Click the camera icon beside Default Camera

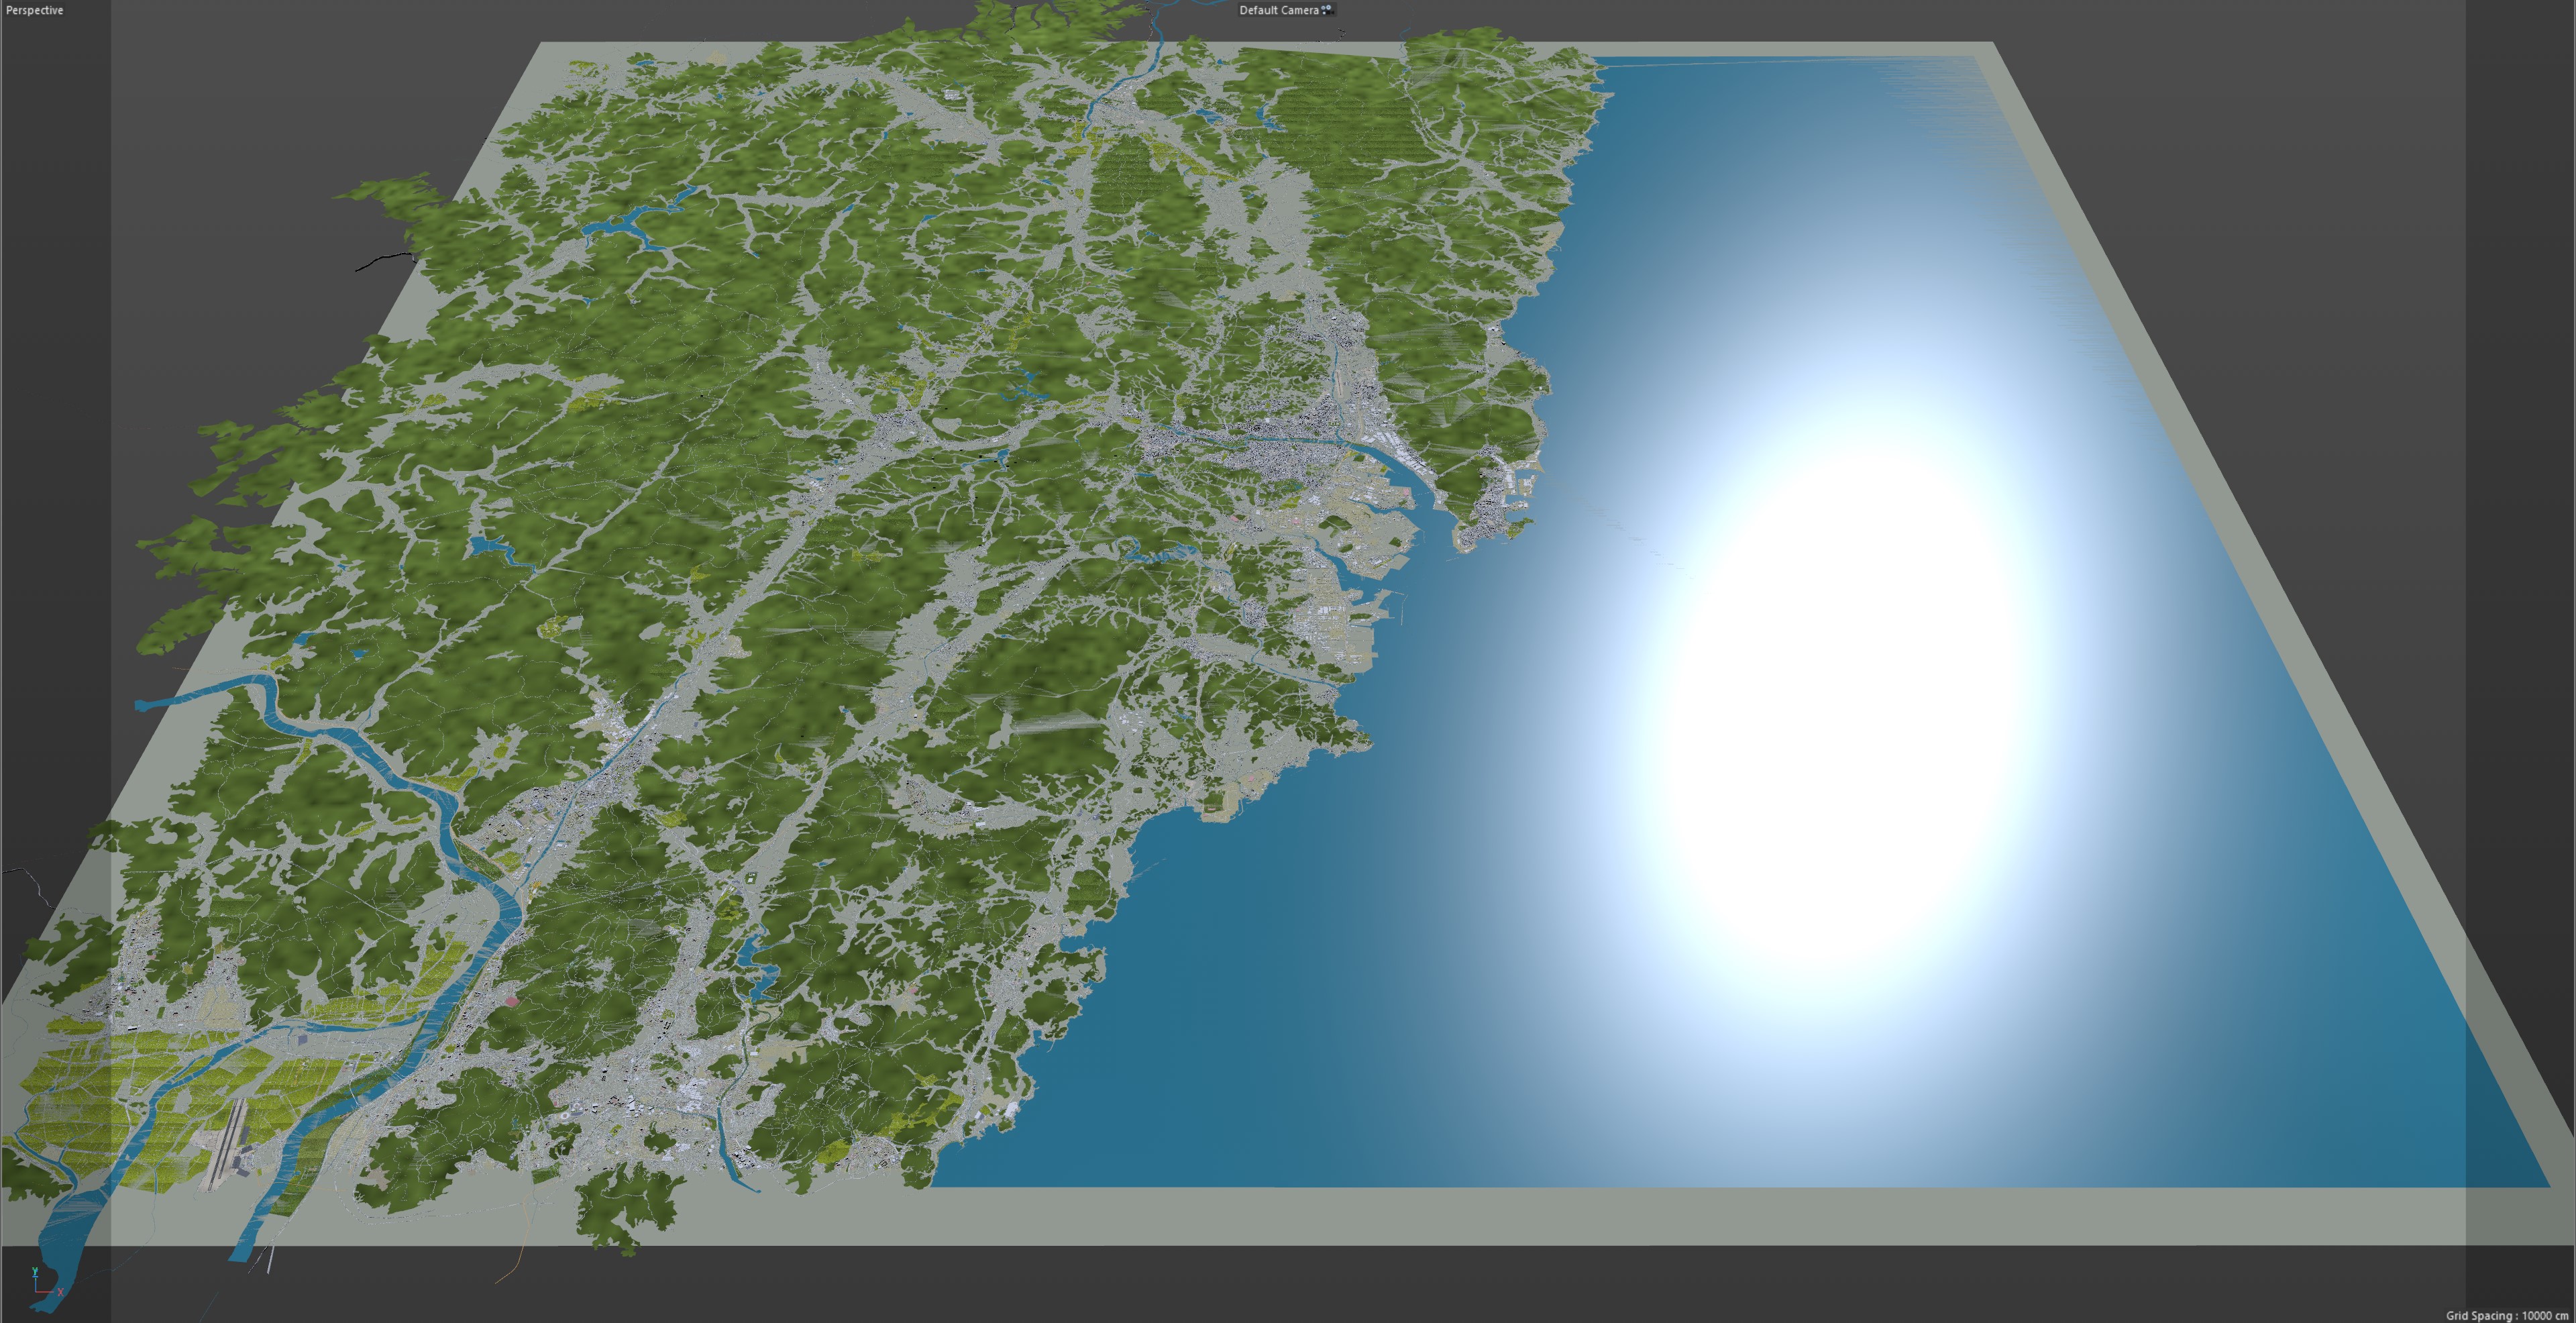coord(1327,10)
